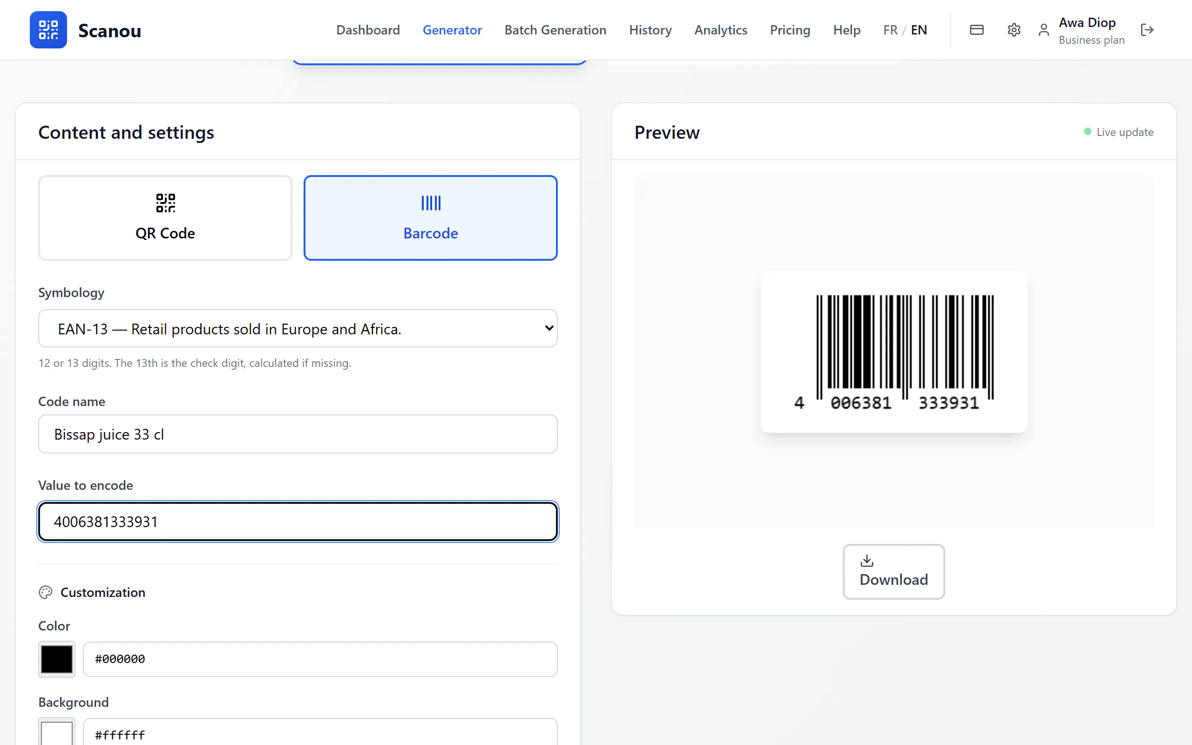1192x745 pixels.
Task: Go to the Dashboard page
Action: pos(368,30)
